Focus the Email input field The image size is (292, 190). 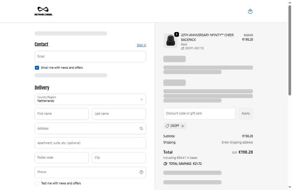click(x=90, y=56)
